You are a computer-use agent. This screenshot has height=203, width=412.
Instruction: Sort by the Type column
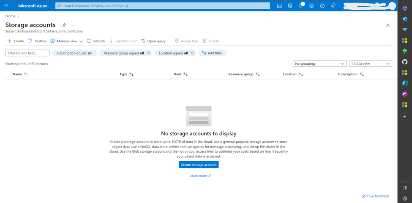pos(126,74)
